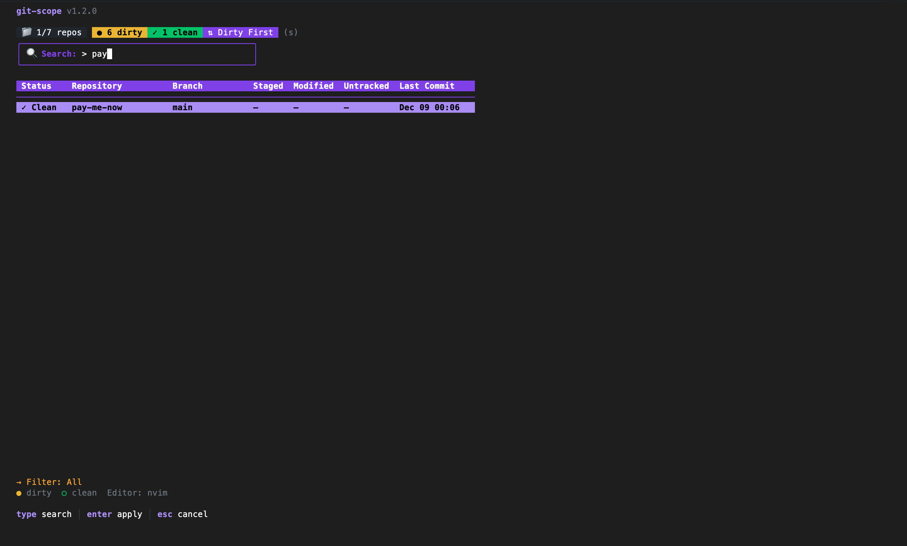Click the enter apply hint

coord(114,514)
